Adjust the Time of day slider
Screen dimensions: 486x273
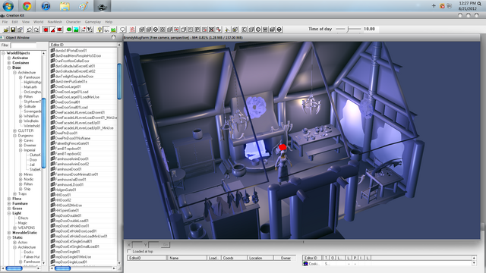349,29
